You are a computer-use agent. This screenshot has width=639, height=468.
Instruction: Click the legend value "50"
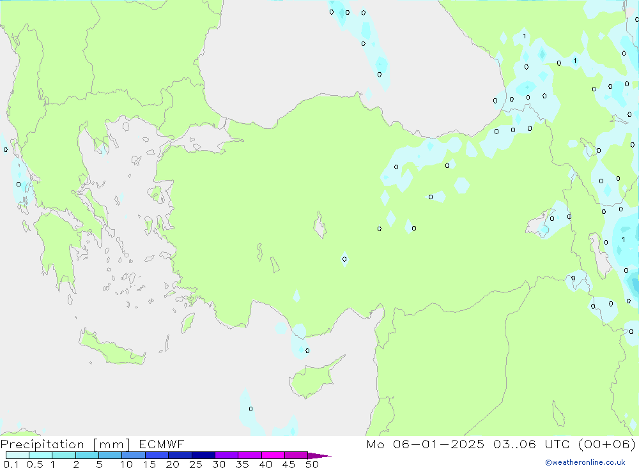click(312, 464)
